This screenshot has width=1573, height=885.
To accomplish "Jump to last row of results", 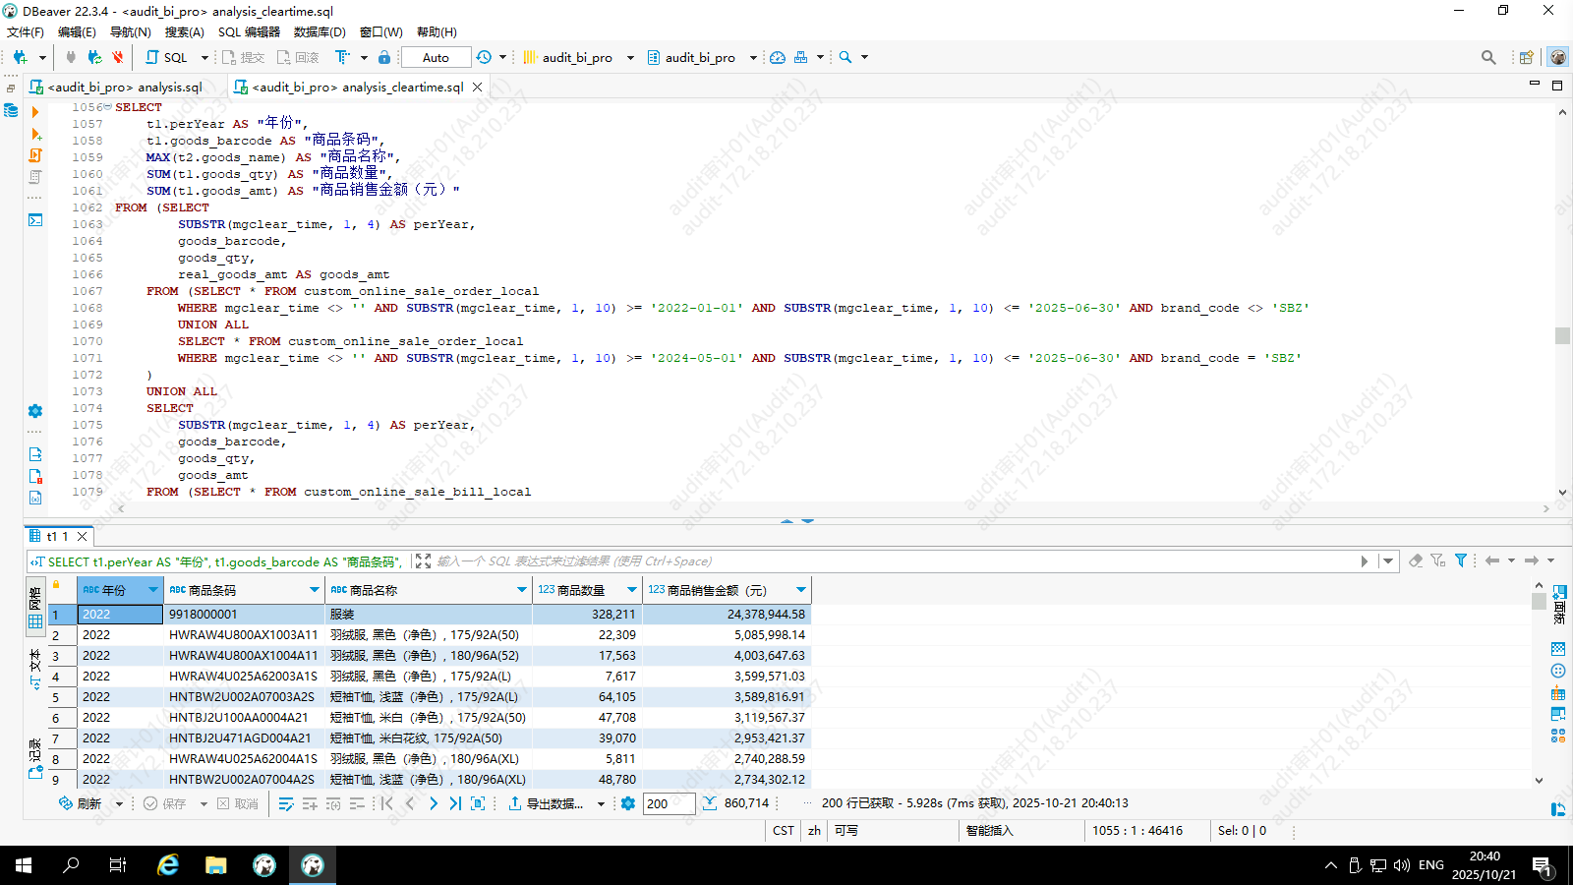I will tap(455, 803).
